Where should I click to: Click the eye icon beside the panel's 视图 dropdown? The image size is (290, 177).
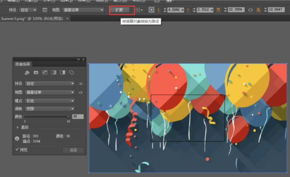click(x=81, y=92)
